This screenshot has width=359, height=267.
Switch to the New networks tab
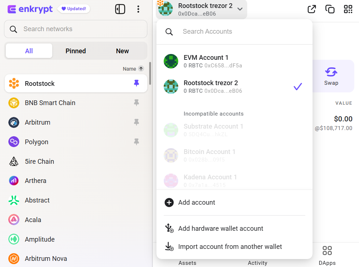point(122,51)
